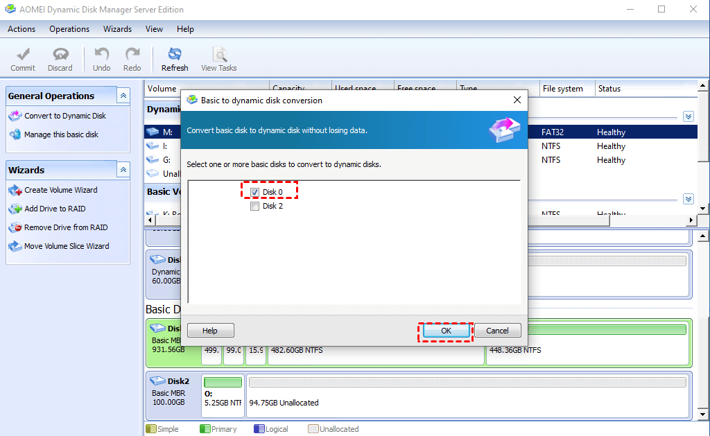Click the Healthy status for G: row
The height and width of the screenshot is (436, 710).
click(611, 160)
